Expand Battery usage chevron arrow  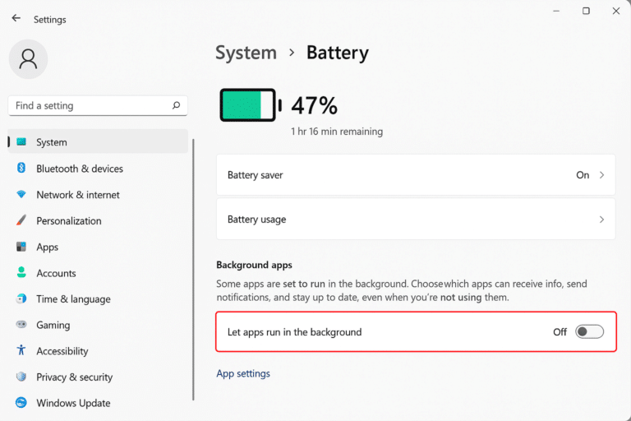(601, 220)
